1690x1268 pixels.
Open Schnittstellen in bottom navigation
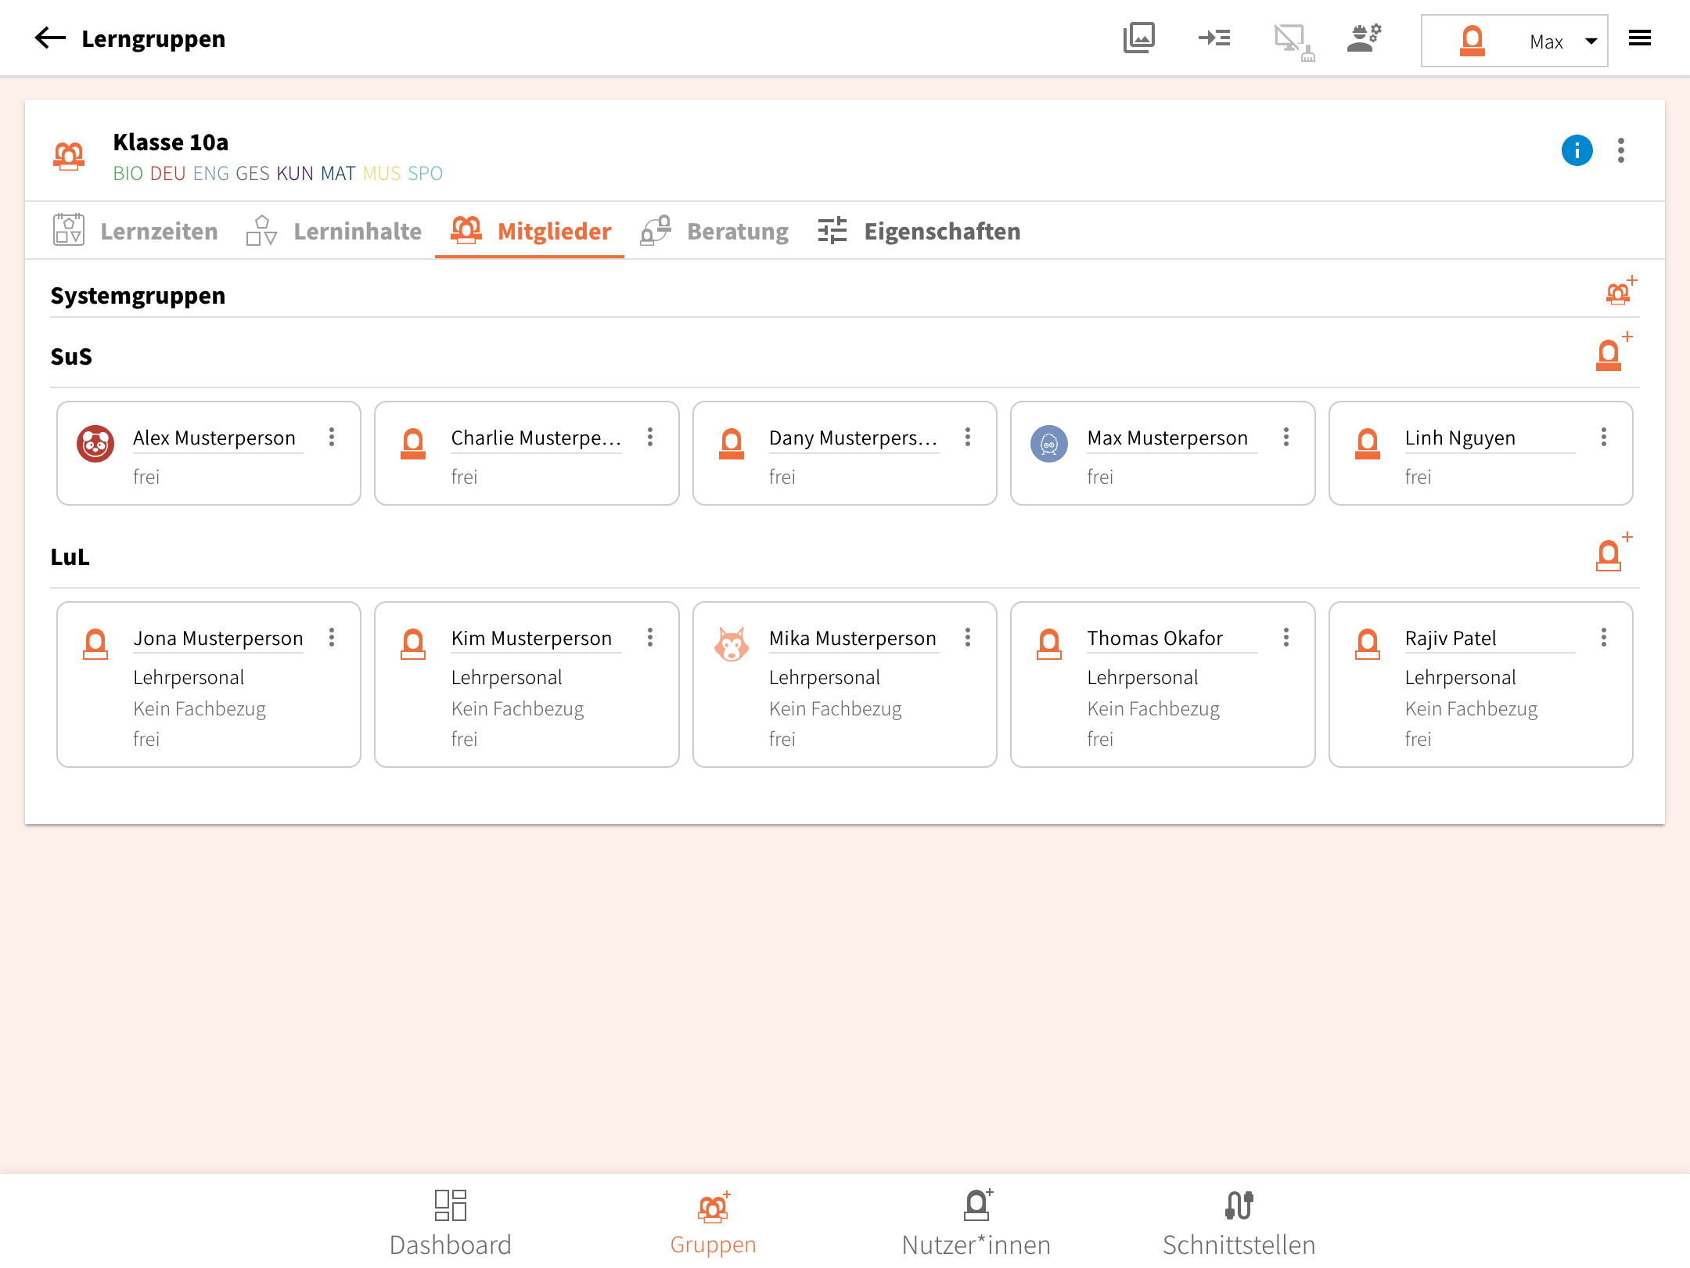pos(1239,1223)
